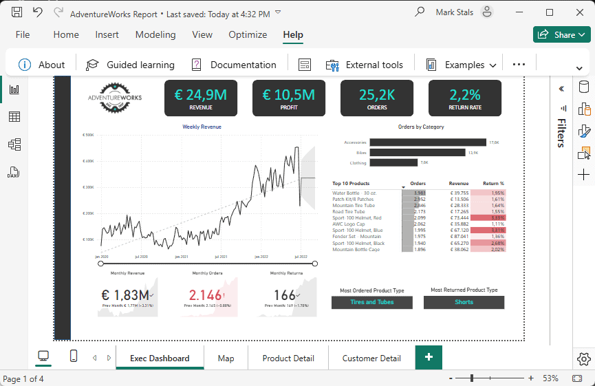Viewport: 595px width, 386px height.
Task: Click the Guided learning button
Action: tap(130, 65)
